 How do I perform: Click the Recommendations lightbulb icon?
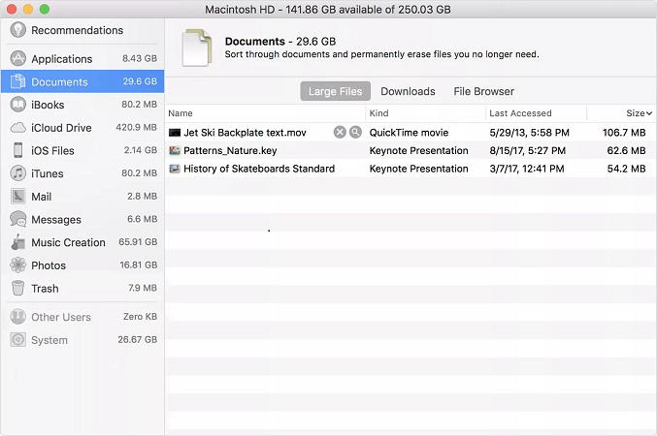pos(18,30)
